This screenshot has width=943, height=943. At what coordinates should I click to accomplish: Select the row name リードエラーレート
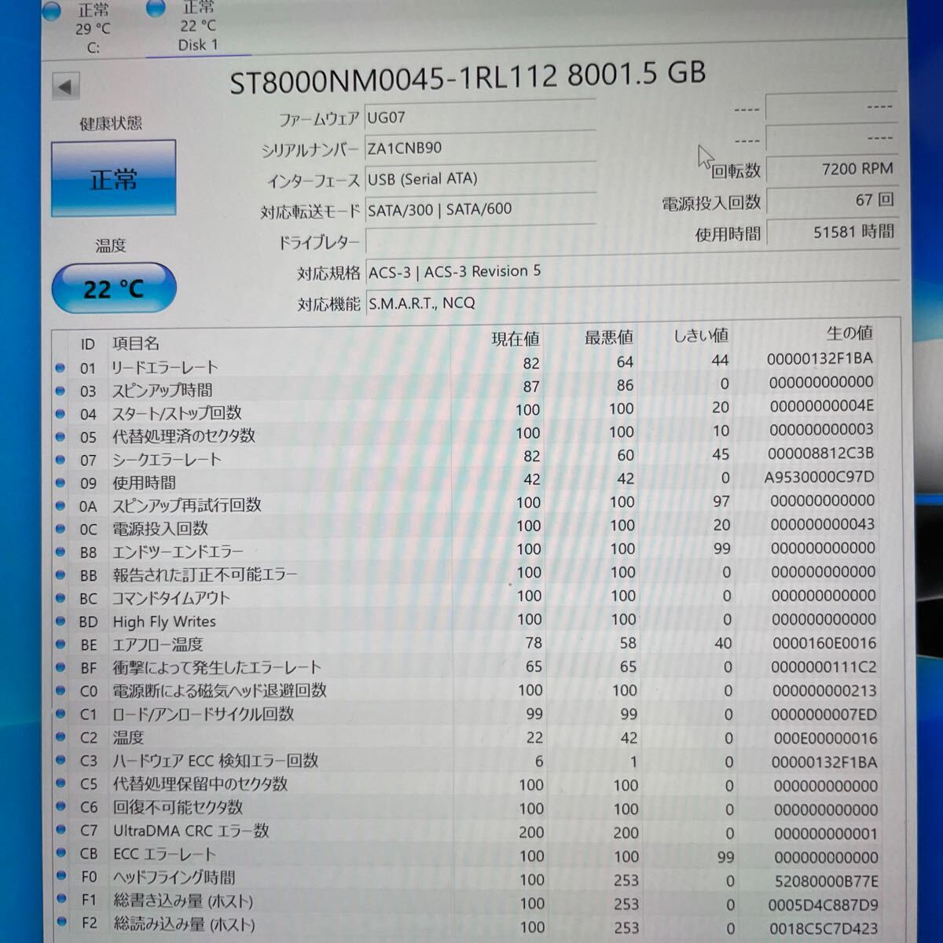point(164,367)
